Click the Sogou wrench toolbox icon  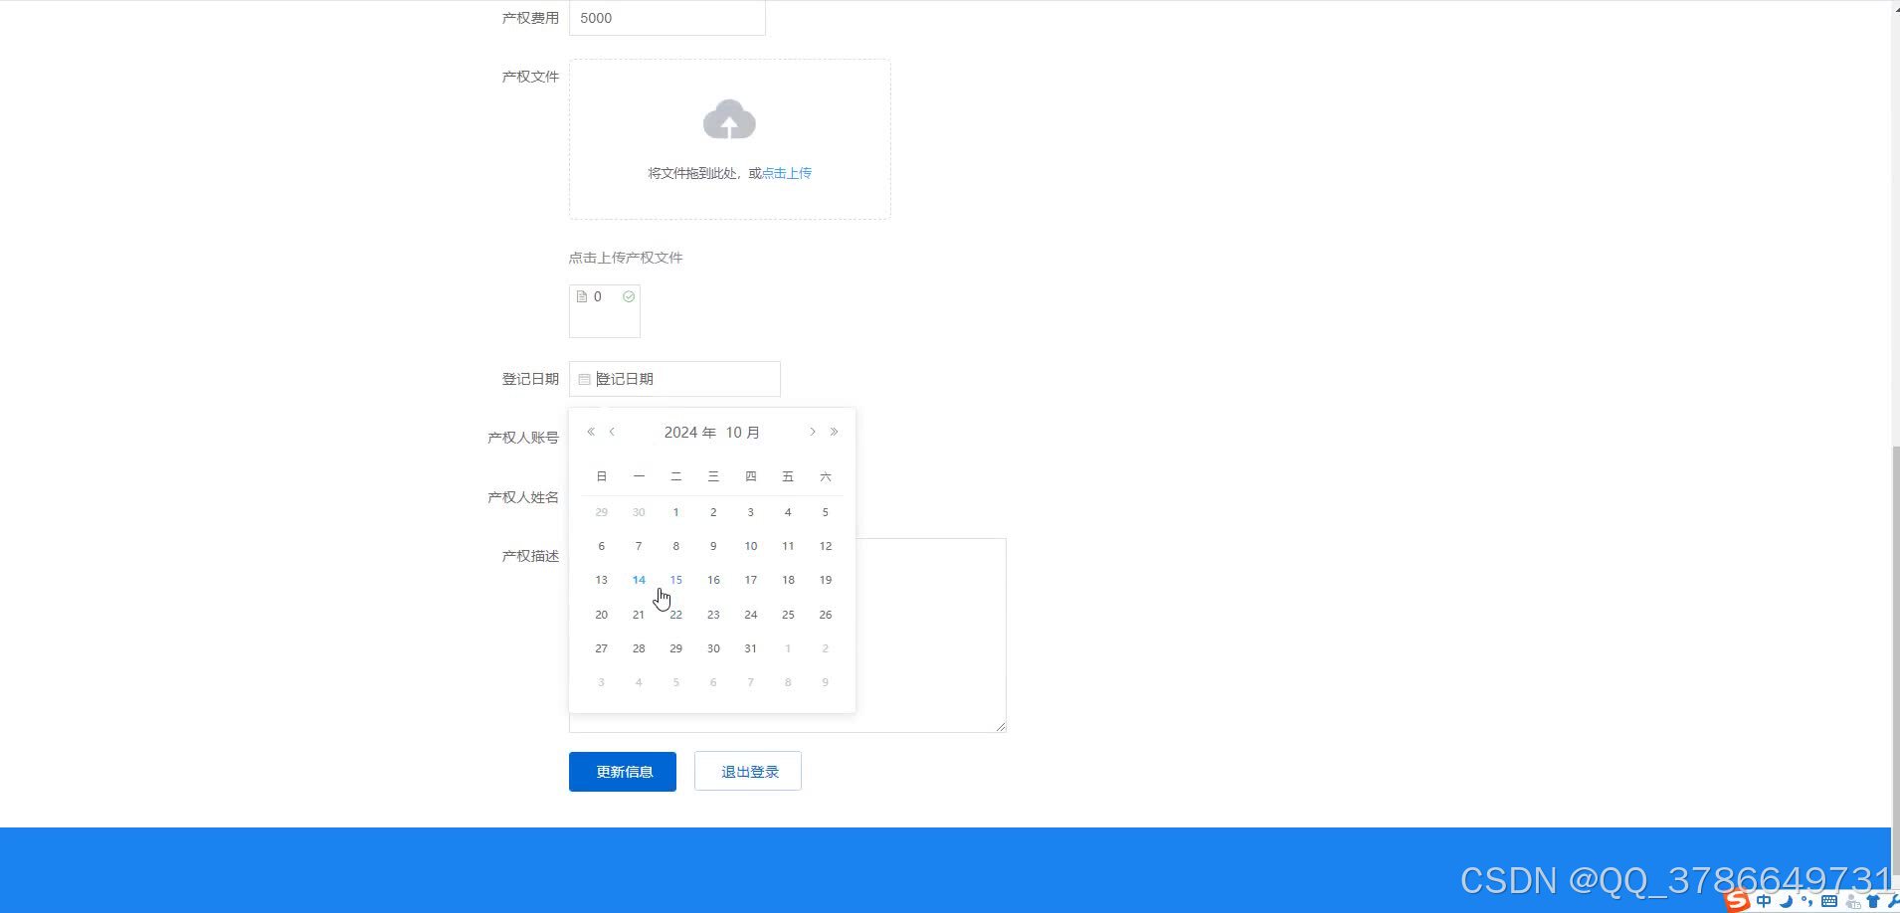point(1895,901)
